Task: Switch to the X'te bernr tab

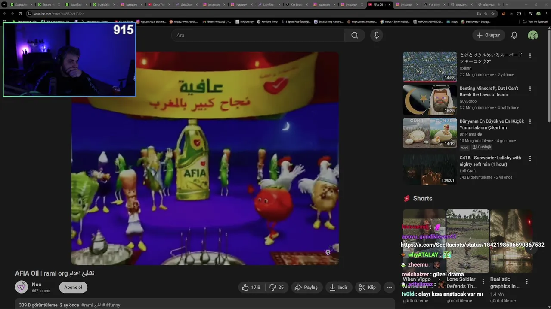Action: click(x=434, y=4)
